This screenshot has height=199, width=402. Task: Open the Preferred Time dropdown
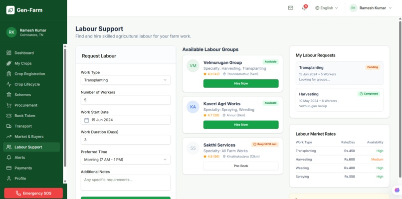(x=126, y=160)
